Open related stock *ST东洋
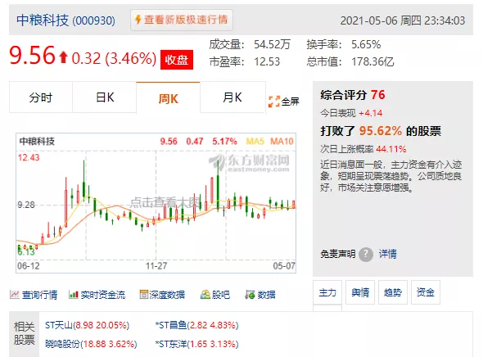 point(196,344)
